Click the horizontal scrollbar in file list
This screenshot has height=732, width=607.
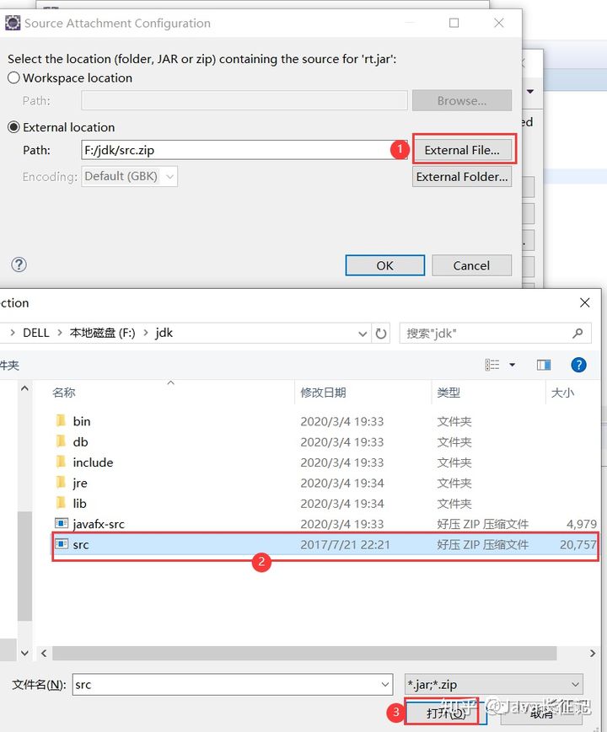click(x=303, y=653)
